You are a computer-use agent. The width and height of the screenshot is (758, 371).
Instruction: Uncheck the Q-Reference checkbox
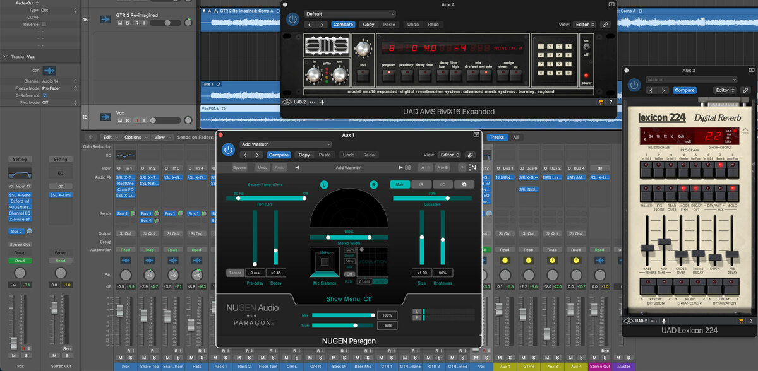click(x=44, y=95)
